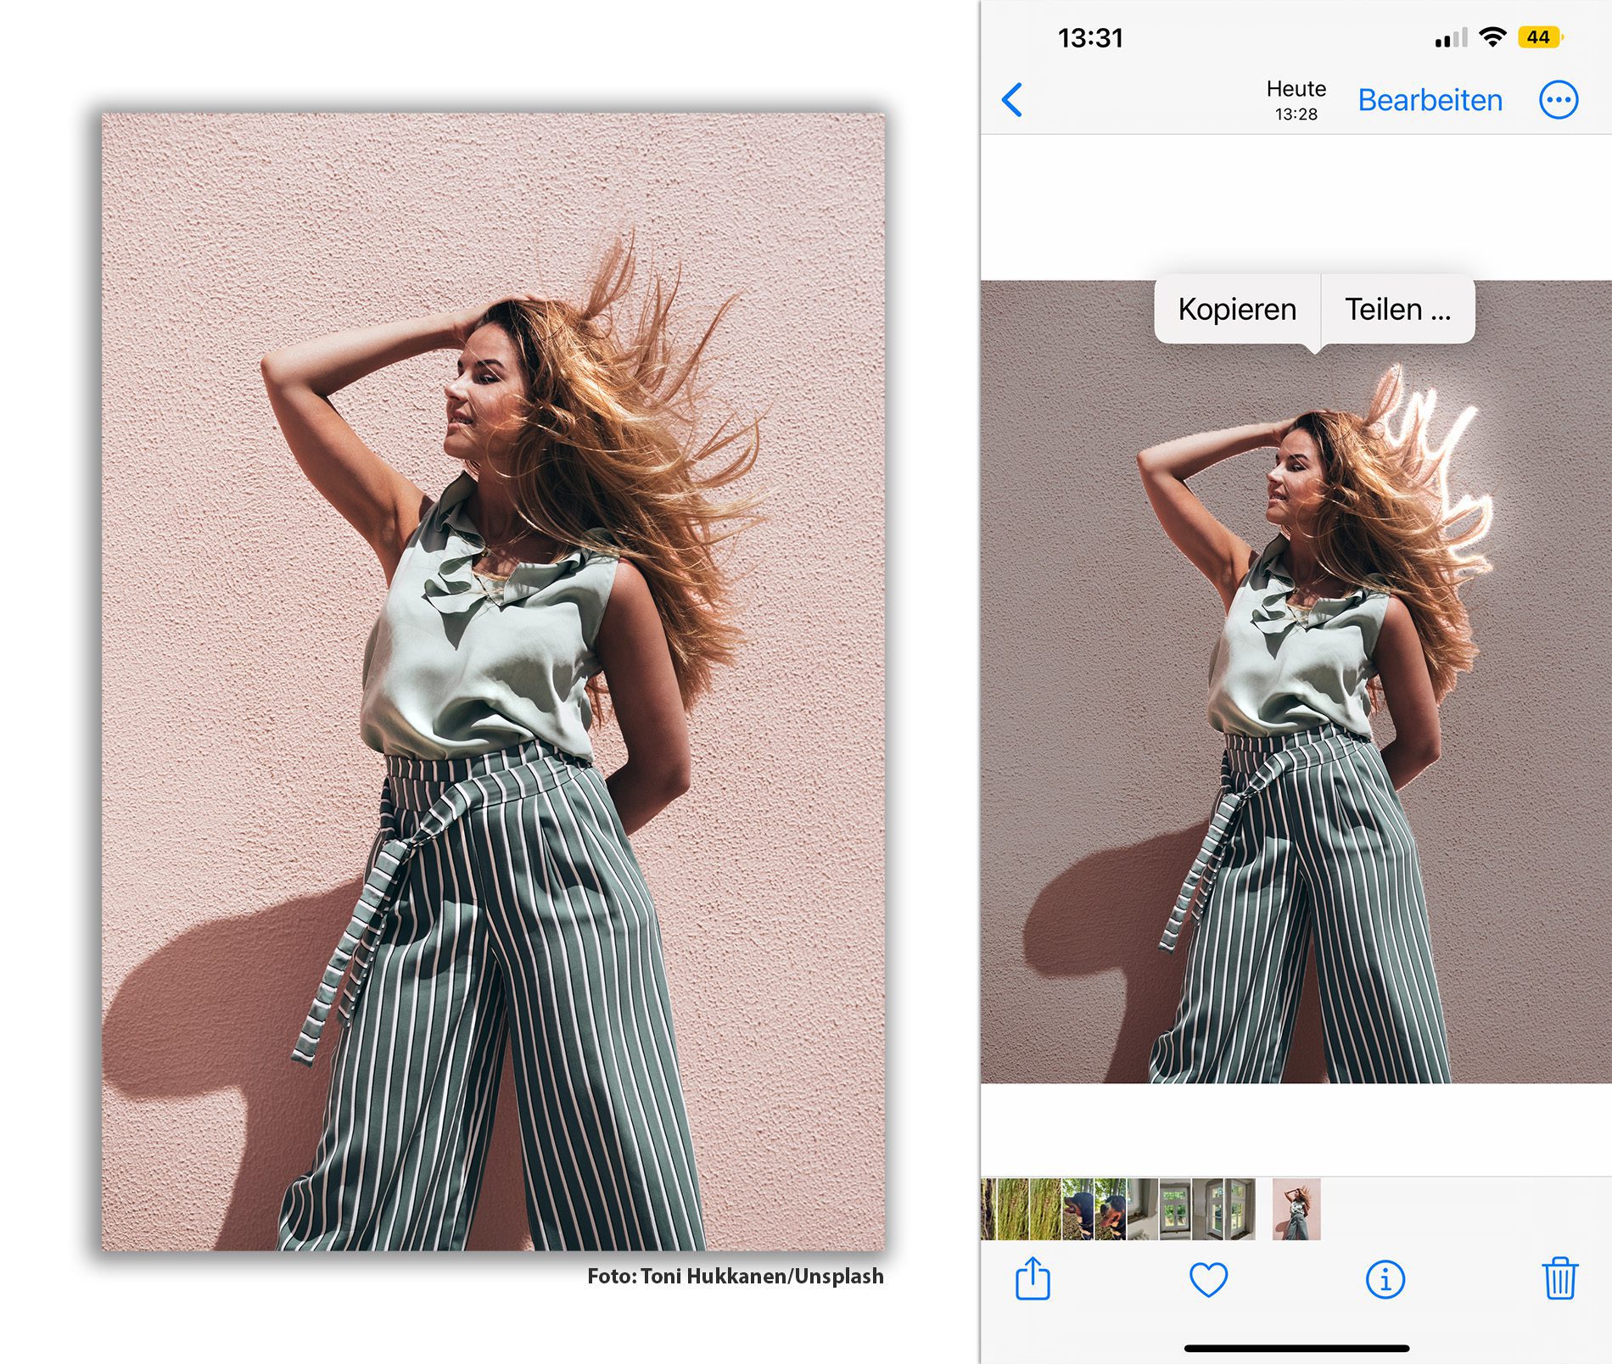The width and height of the screenshot is (1612, 1364).
Task: Tap the share icon in bottom toolbar
Action: [1033, 1278]
